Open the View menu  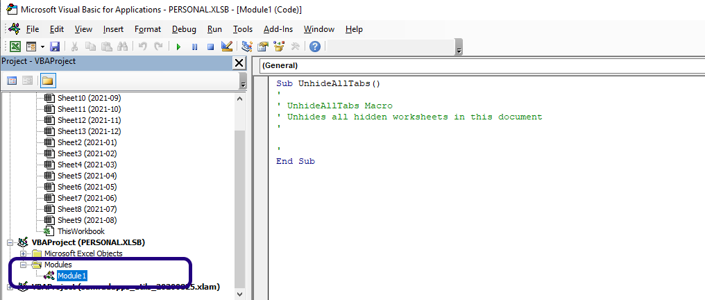tap(83, 29)
